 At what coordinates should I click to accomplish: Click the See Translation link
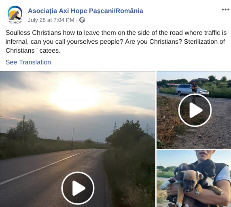[28, 62]
